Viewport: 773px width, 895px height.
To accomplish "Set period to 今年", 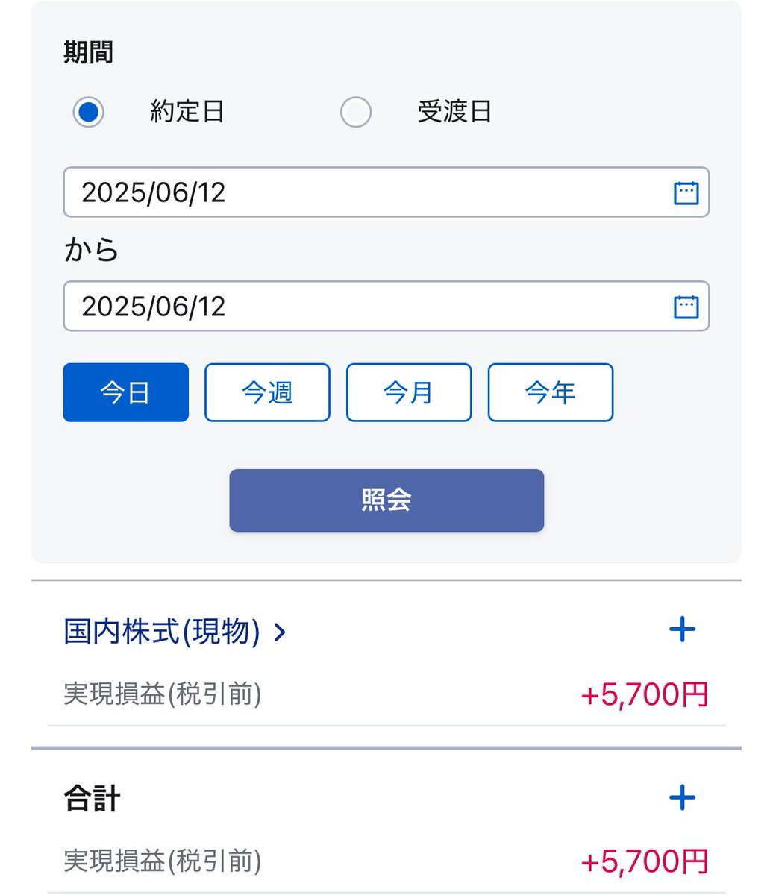I will pos(551,392).
